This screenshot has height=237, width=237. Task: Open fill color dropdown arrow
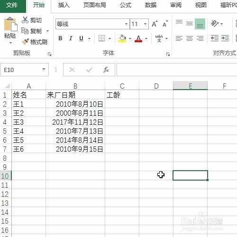(130, 38)
